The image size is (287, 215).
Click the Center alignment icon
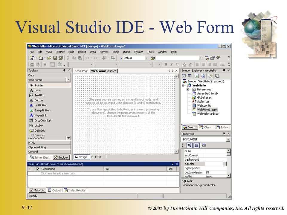tap(203, 64)
